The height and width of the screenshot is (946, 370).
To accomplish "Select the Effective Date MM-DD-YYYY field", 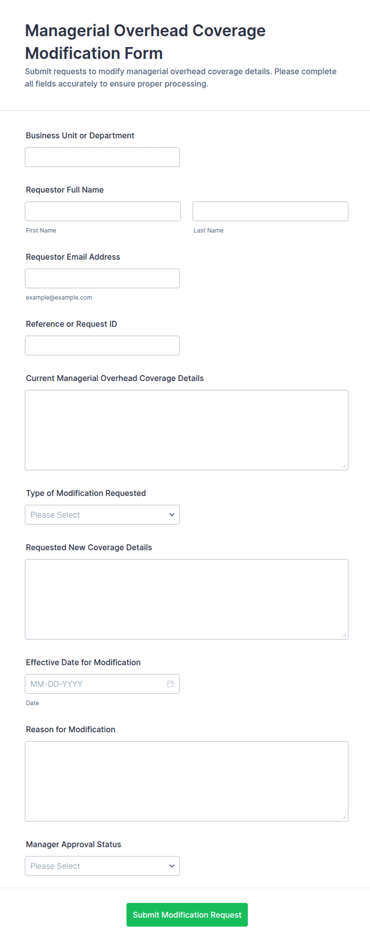I will (102, 684).
